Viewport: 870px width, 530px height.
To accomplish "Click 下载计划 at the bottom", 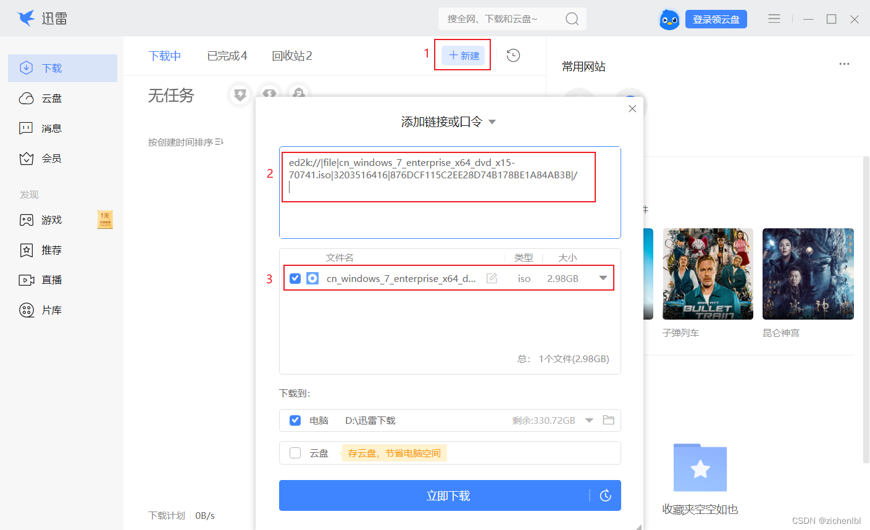I will [x=167, y=515].
